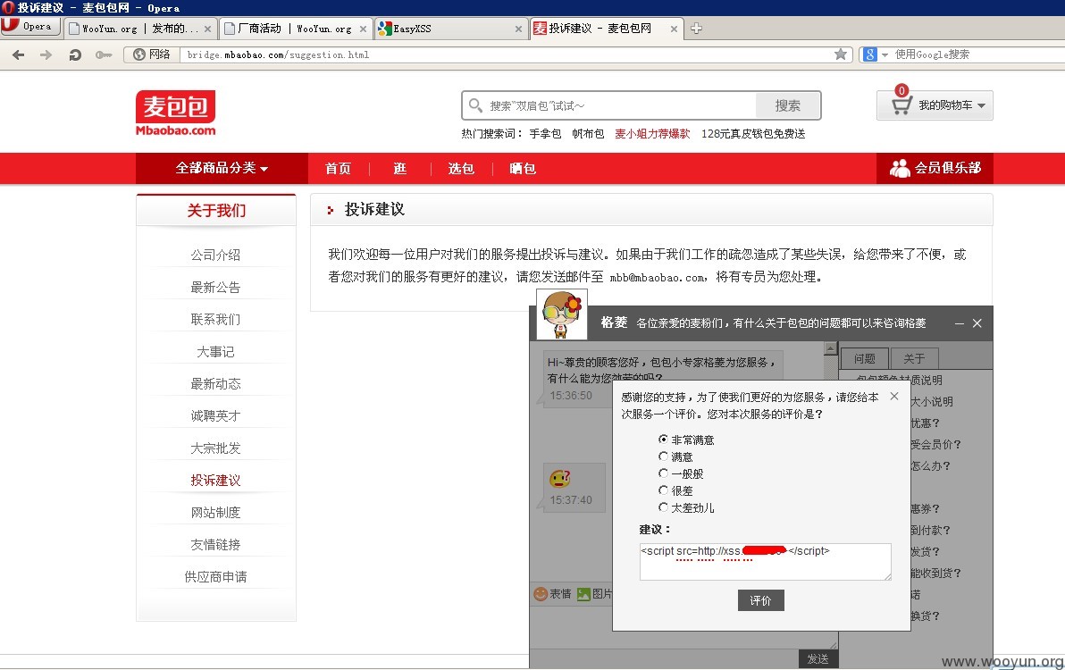
Task: Click the browser forward arrow
Action: 46,55
